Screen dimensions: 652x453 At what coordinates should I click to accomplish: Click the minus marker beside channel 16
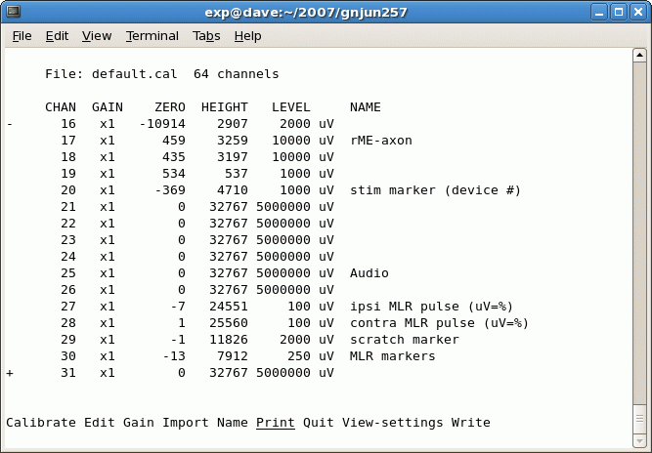pos(10,124)
